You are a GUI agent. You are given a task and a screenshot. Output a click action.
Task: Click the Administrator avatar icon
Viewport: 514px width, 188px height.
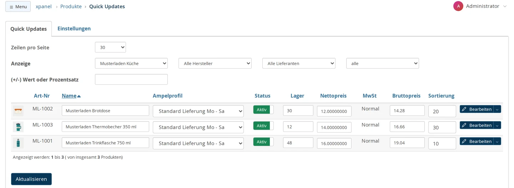pyautogui.click(x=458, y=6)
